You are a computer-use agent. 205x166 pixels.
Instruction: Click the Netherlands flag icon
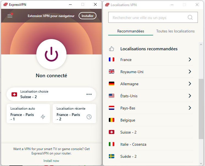pos(112,108)
